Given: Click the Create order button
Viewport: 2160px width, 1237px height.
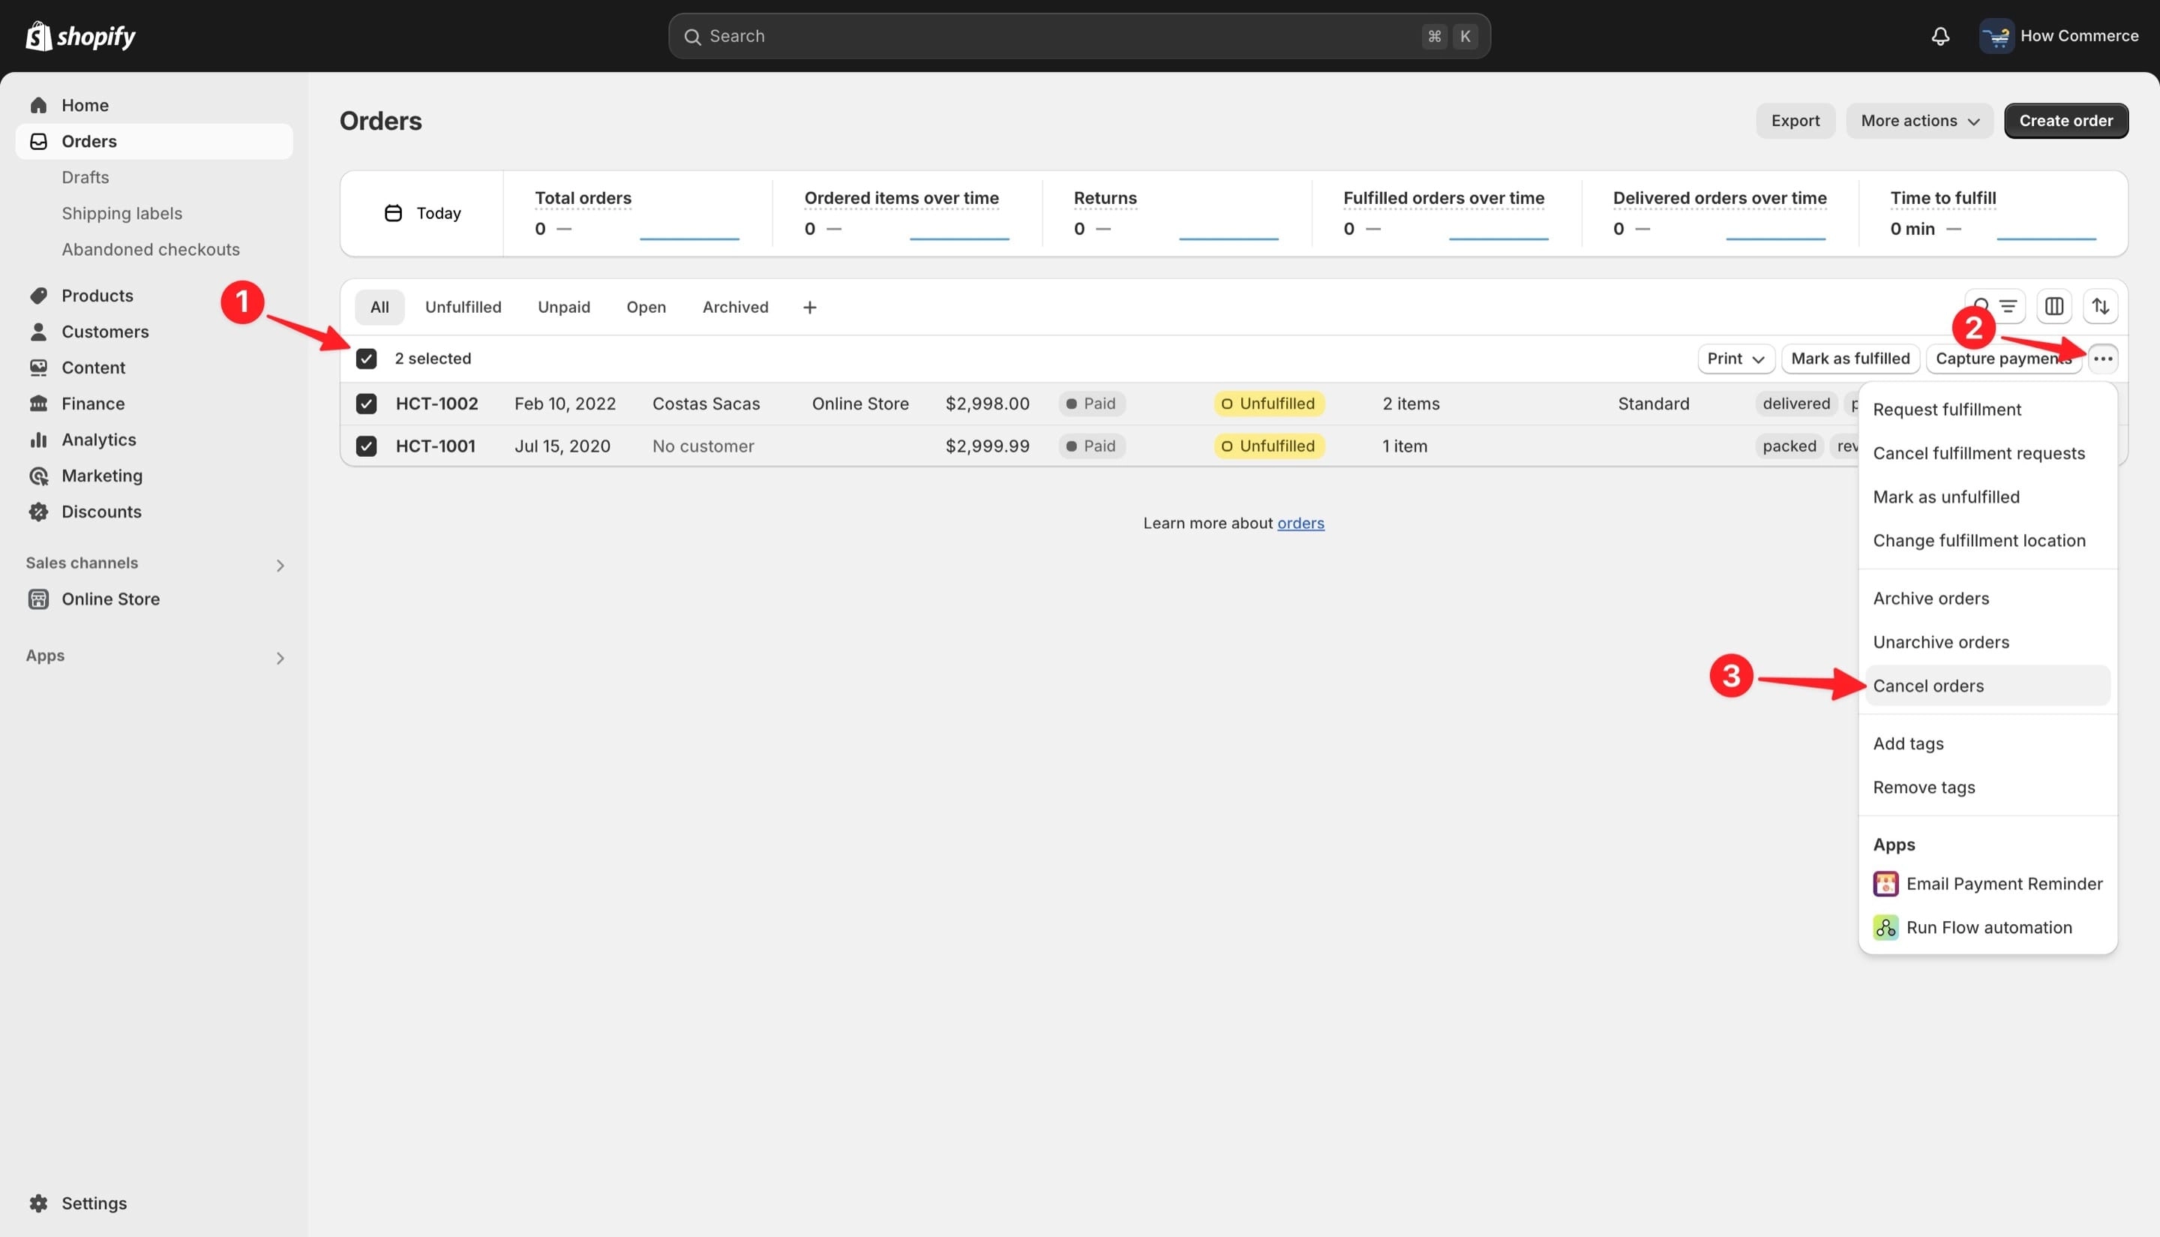Looking at the screenshot, I should 2065,121.
